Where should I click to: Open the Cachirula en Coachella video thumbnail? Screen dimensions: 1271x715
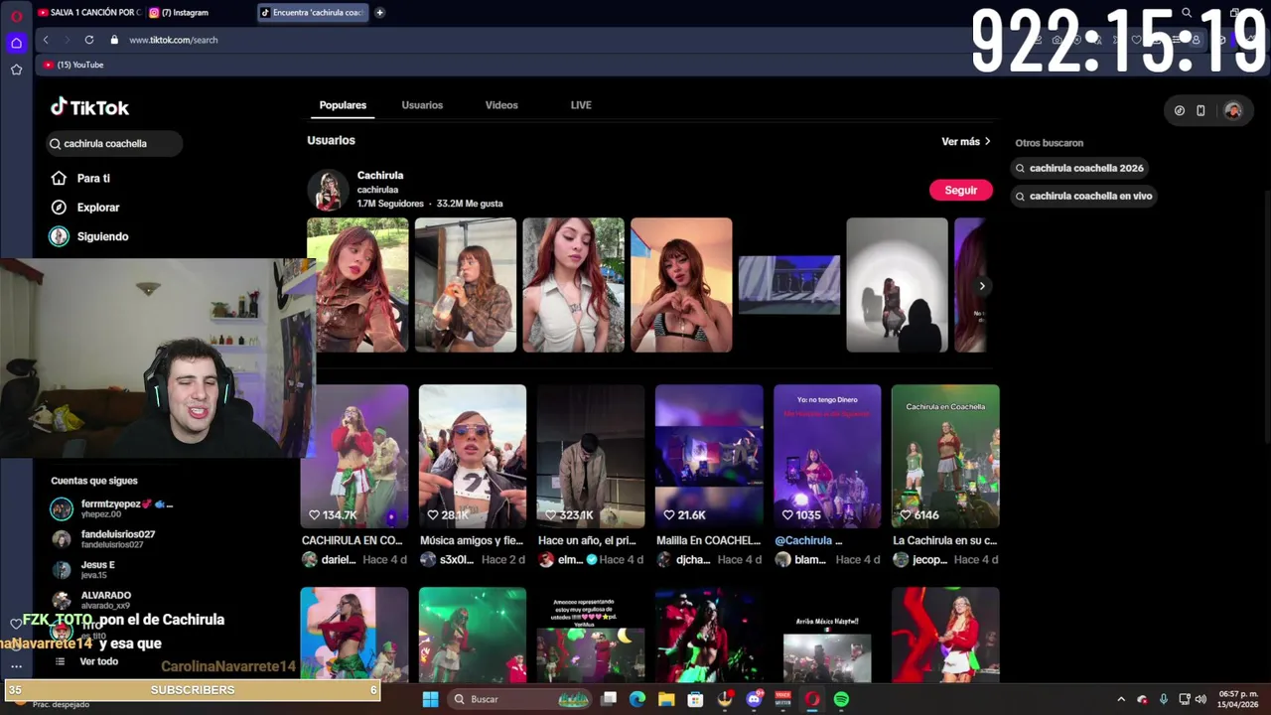click(945, 456)
